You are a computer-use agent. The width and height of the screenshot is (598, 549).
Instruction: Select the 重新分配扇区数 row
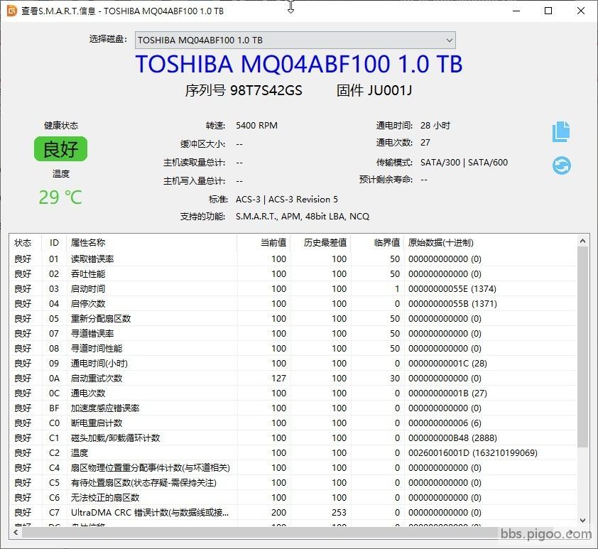click(x=293, y=318)
